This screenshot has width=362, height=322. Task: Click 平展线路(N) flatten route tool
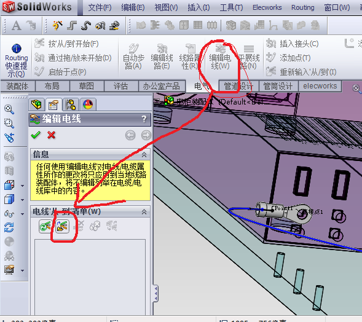[249, 57]
